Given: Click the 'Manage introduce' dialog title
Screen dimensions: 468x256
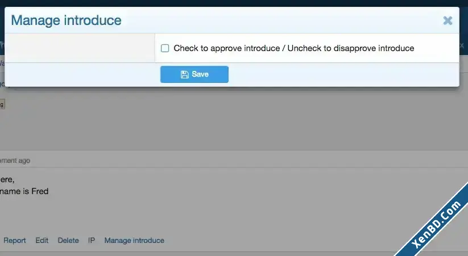Looking at the screenshot, I should (67, 20).
